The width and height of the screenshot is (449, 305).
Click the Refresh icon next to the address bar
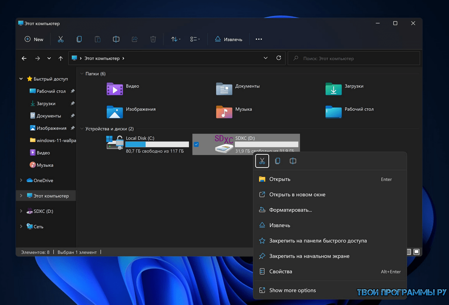coord(279,58)
